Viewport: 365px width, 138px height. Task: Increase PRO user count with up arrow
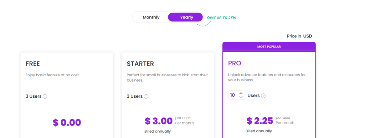241,93
